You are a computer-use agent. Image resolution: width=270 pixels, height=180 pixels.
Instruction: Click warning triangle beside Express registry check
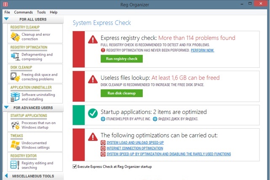(x=93, y=40)
